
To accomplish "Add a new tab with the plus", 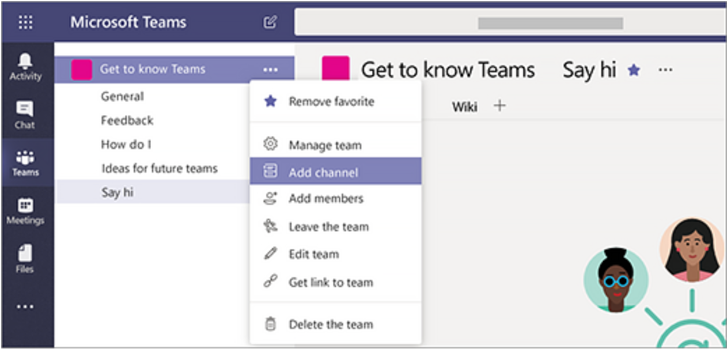I will [x=499, y=105].
